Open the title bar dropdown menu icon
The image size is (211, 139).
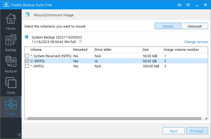(x=188, y=5)
